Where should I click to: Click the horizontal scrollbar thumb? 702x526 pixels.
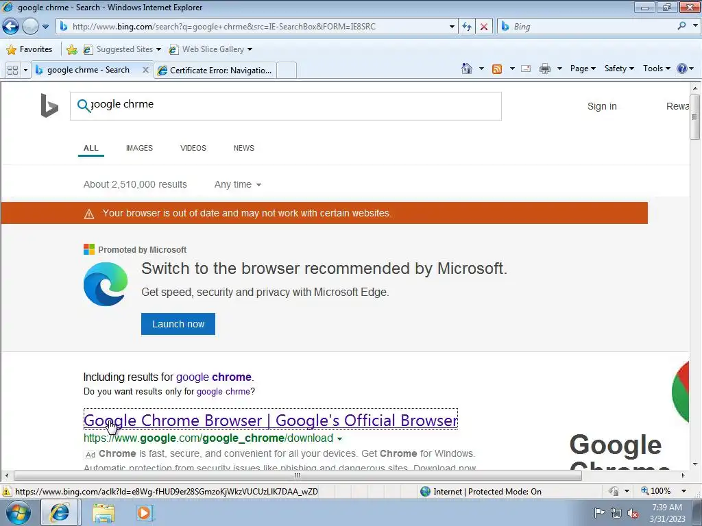pyautogui.click(x=298, y=475)
